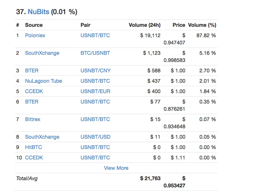Open the Poloniex source link

[35, 35]
